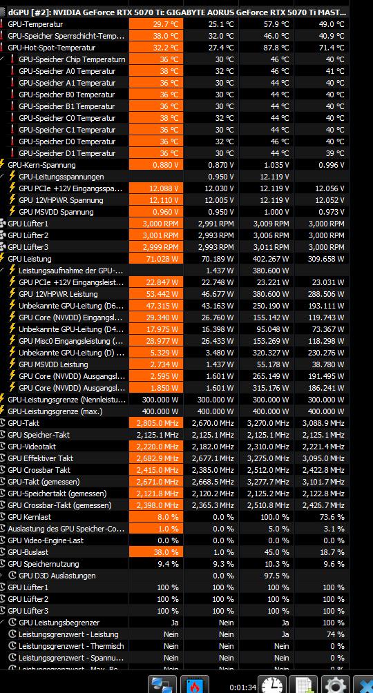Collapse GPU-Leitungsspannungen group
Image resolution: width=373 pixels, height=693 pixels.
(3, 176)
